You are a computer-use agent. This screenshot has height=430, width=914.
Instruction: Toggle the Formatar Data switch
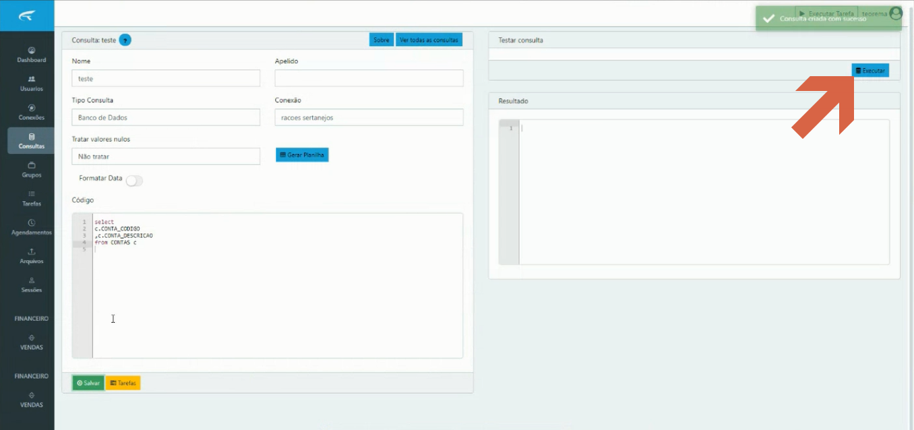tap(134, 181)
